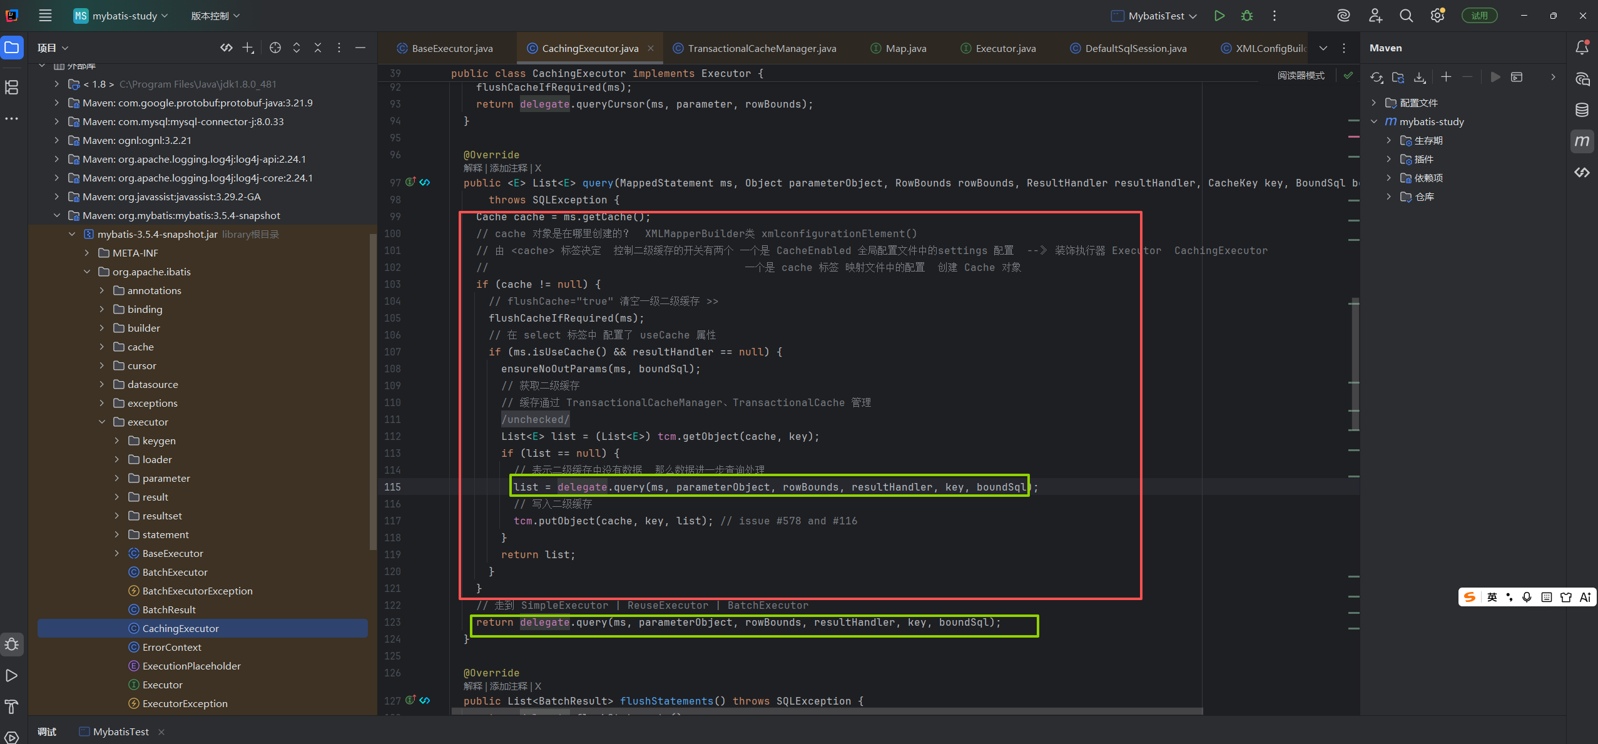Open the Build hammer tool window
The image size is (1598, 744).
[12, 707]
